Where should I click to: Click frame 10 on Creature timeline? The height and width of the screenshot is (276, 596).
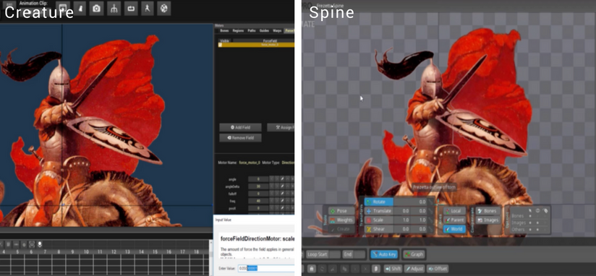point(86,251)
